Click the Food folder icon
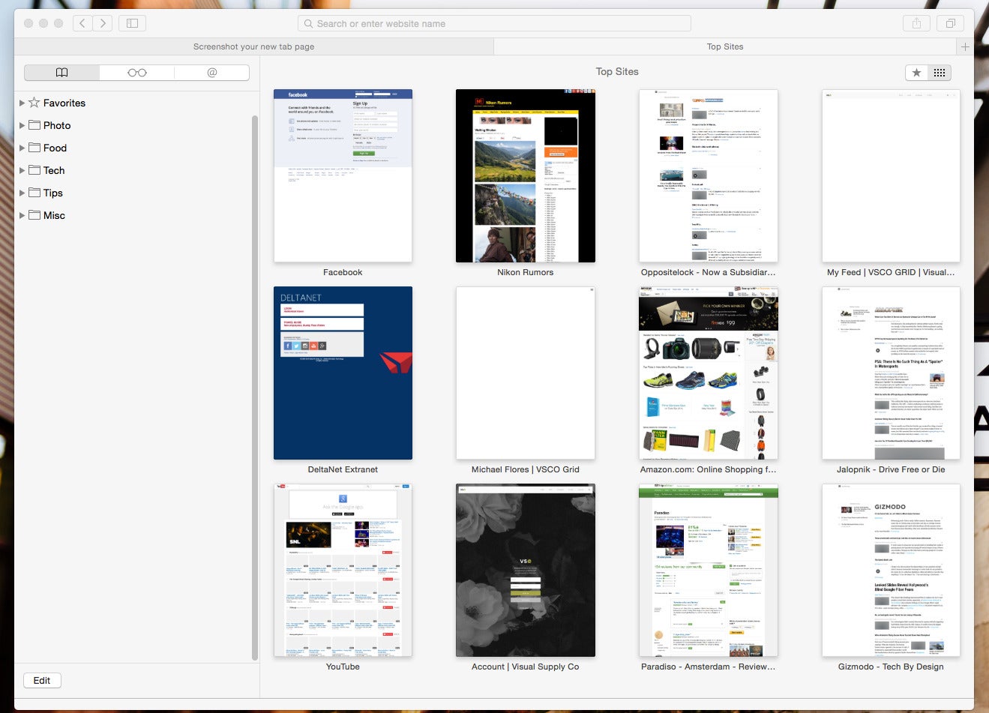This screenshot has width=989, height=713. [x=34, y=148]
